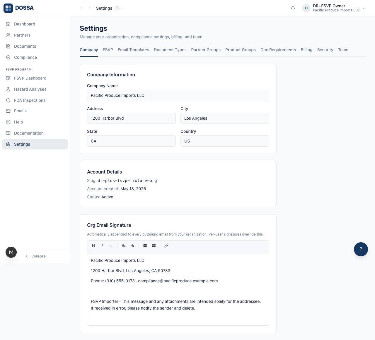Open the Email Templates tab

pyautogui.click(x=133, y=50)
